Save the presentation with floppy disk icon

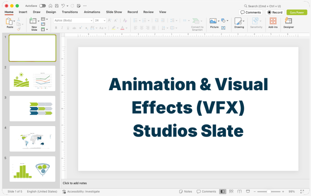coord(57,6)
